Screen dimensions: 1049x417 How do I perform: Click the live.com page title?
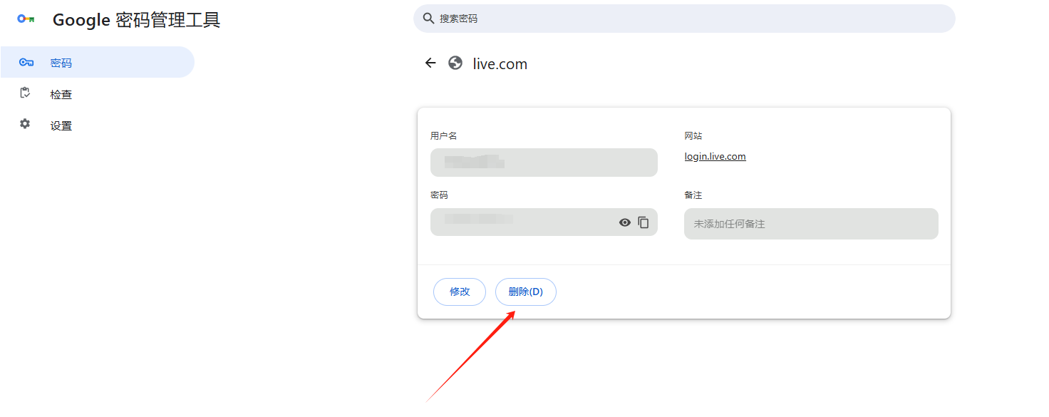[500, 63]
